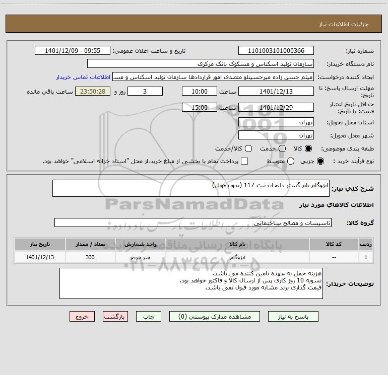Viewport: 388px width, 375px height.
Task: Select the جزیی purchase type radio
Action: 320,161
